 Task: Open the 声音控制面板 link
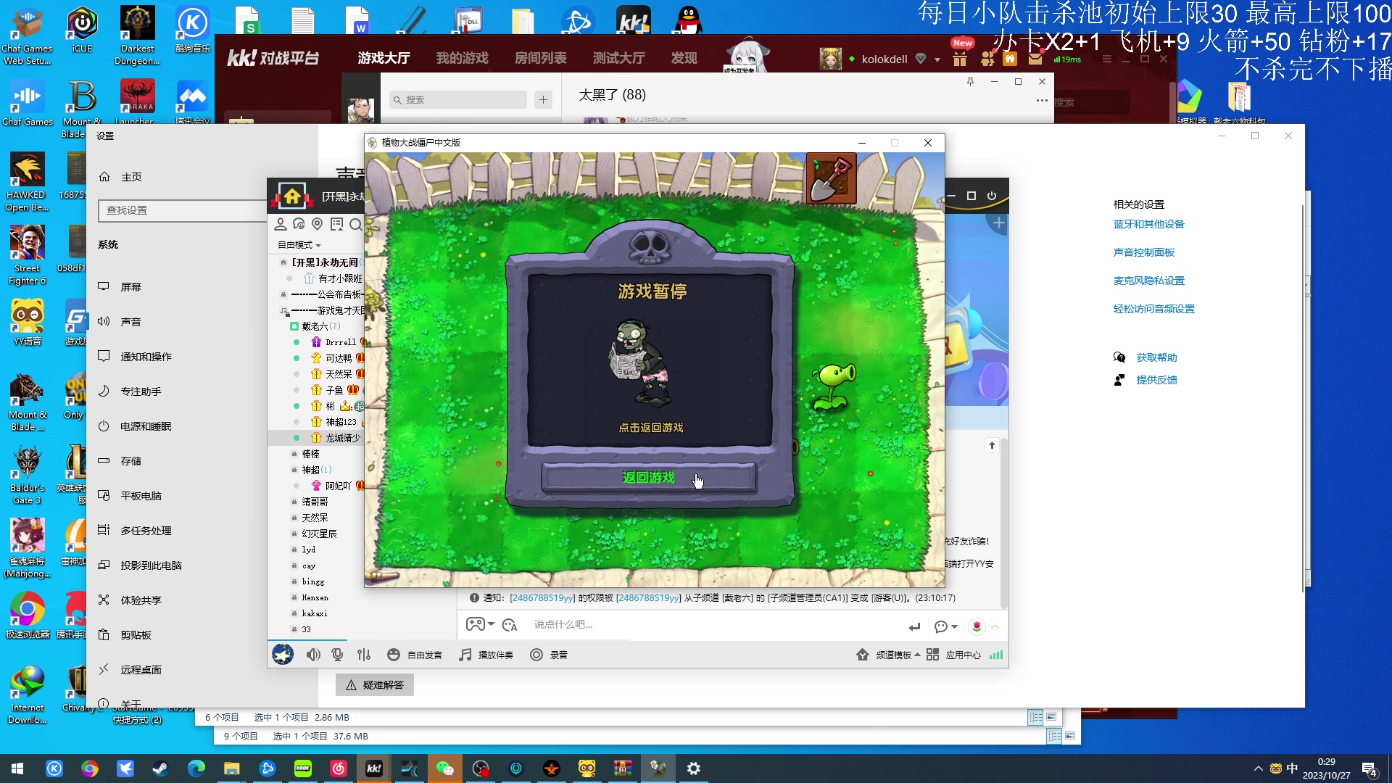coord(1144,252)
